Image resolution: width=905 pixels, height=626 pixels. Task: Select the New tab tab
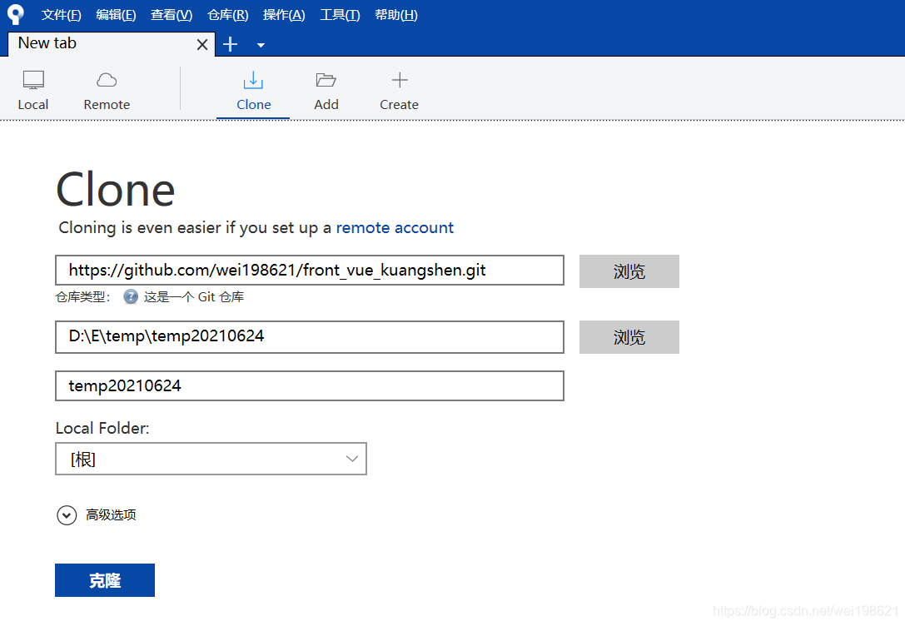point(111,44)
